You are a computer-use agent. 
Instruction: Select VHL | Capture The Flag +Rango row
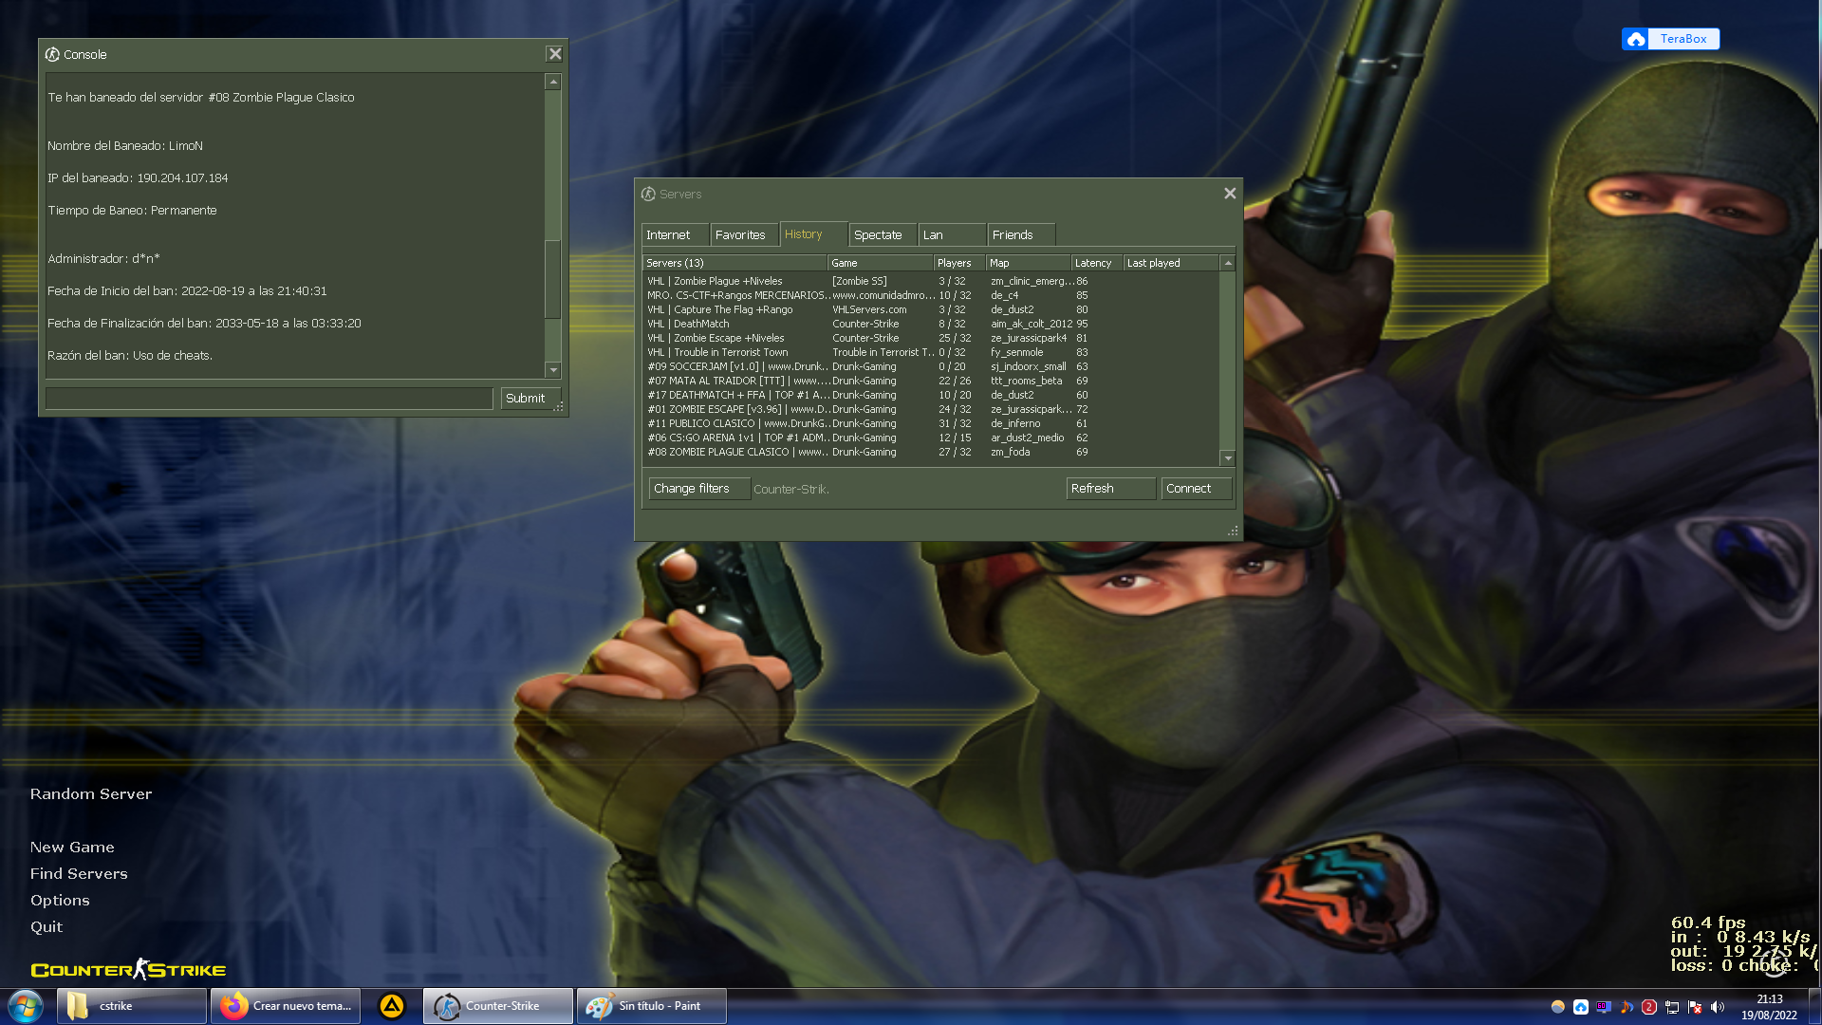click(x=930, y=309)
